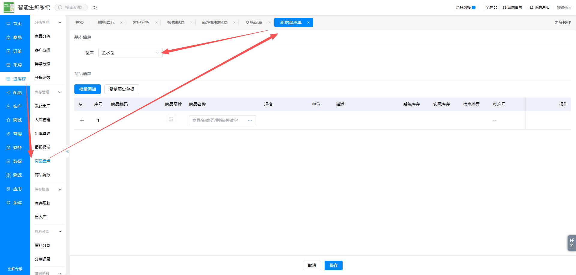
Task: Open the user account dropdown
Action: (x=564, y=7)
